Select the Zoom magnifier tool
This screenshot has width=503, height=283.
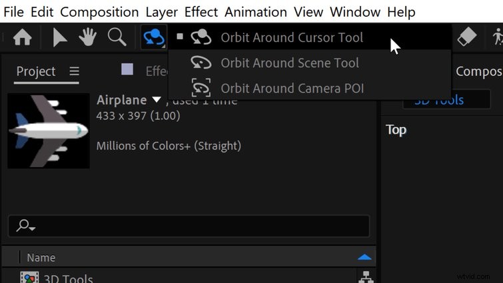117,37
